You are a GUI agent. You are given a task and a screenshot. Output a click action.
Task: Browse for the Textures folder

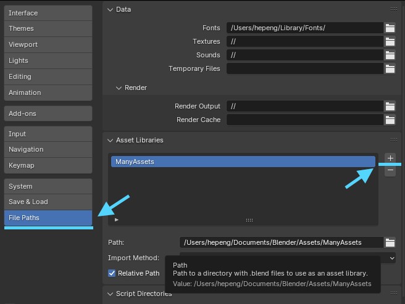tap(390, 41)
